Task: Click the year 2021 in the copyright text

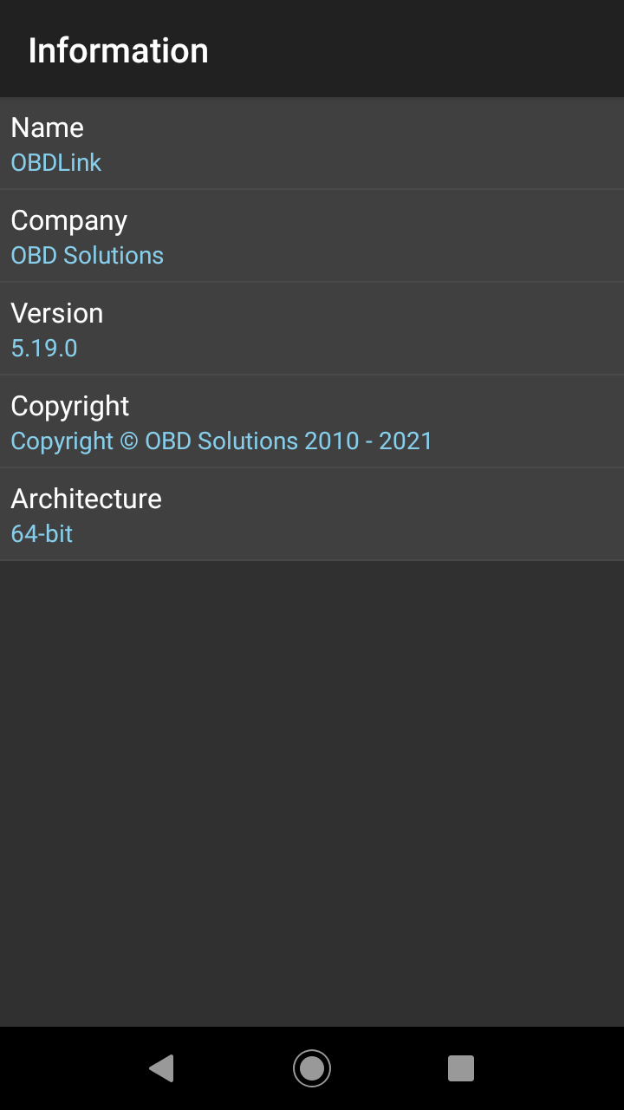Action: (x=406, y=441)
